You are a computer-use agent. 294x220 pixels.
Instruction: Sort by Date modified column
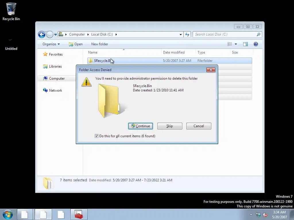click(178, 52)
